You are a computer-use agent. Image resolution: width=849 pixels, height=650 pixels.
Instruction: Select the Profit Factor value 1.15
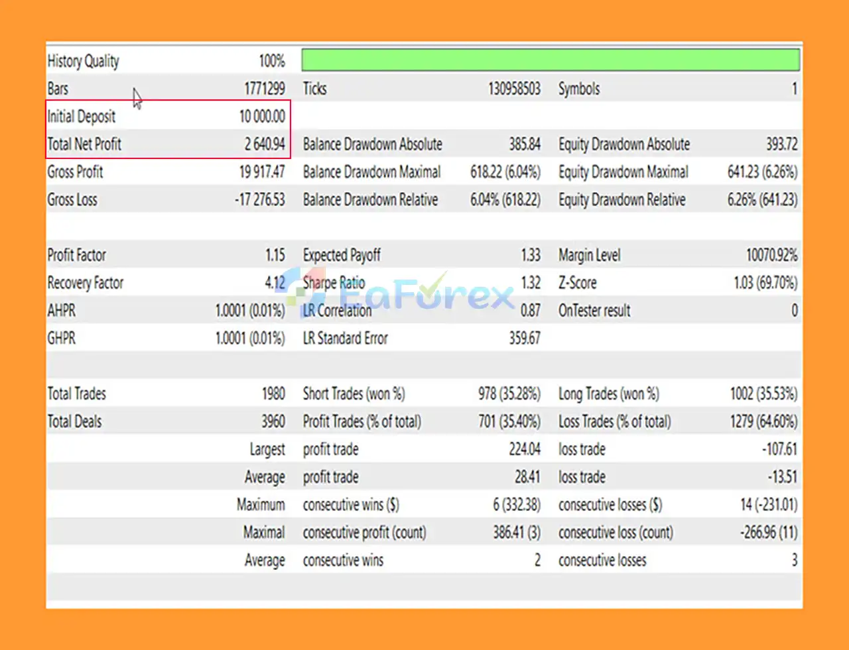pyautogui.click(x=275, y=255)
